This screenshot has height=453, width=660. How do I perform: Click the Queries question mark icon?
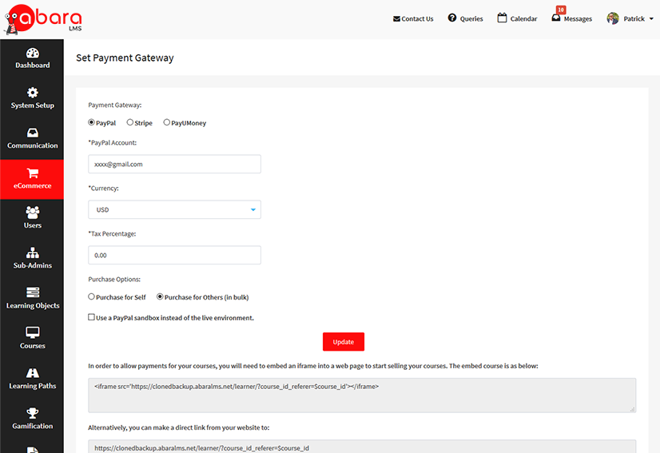click(452, 18)
